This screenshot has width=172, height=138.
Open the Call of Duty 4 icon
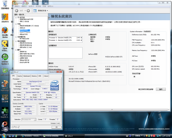coord(5,112)
